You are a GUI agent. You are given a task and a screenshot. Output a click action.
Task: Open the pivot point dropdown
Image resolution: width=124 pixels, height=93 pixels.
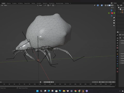point(45,5)
